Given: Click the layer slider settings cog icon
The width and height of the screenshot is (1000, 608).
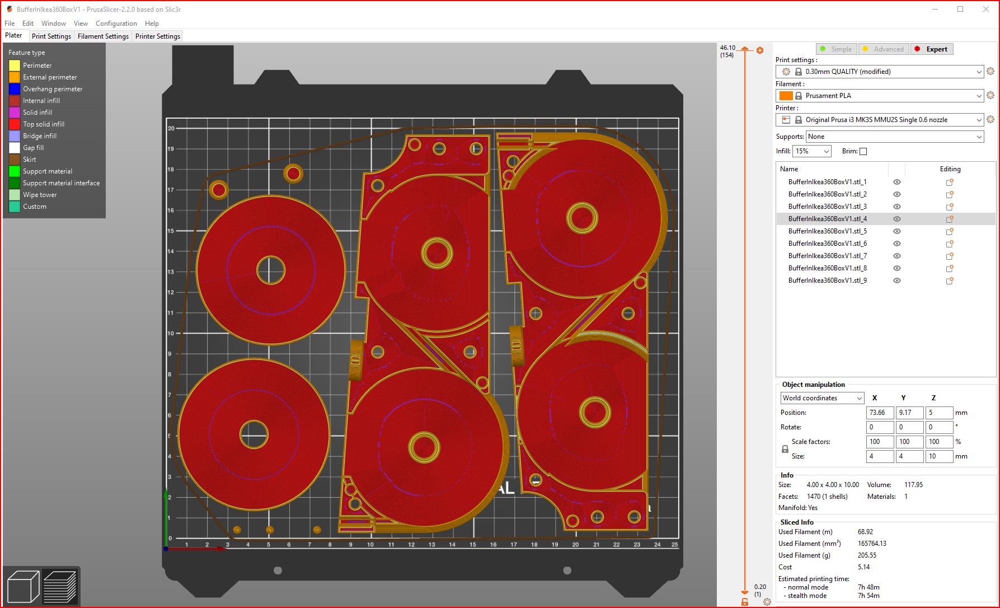Looking at the screenshot, I should point(767,602).
